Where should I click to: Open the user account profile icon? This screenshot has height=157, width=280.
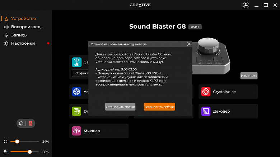pyautogui.click(x=246, y=5)
